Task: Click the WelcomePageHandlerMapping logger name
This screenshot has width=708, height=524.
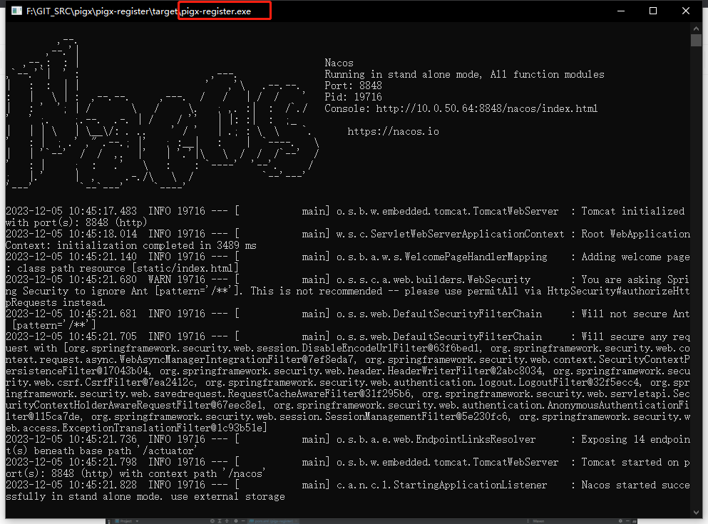Action: (441, 257)
